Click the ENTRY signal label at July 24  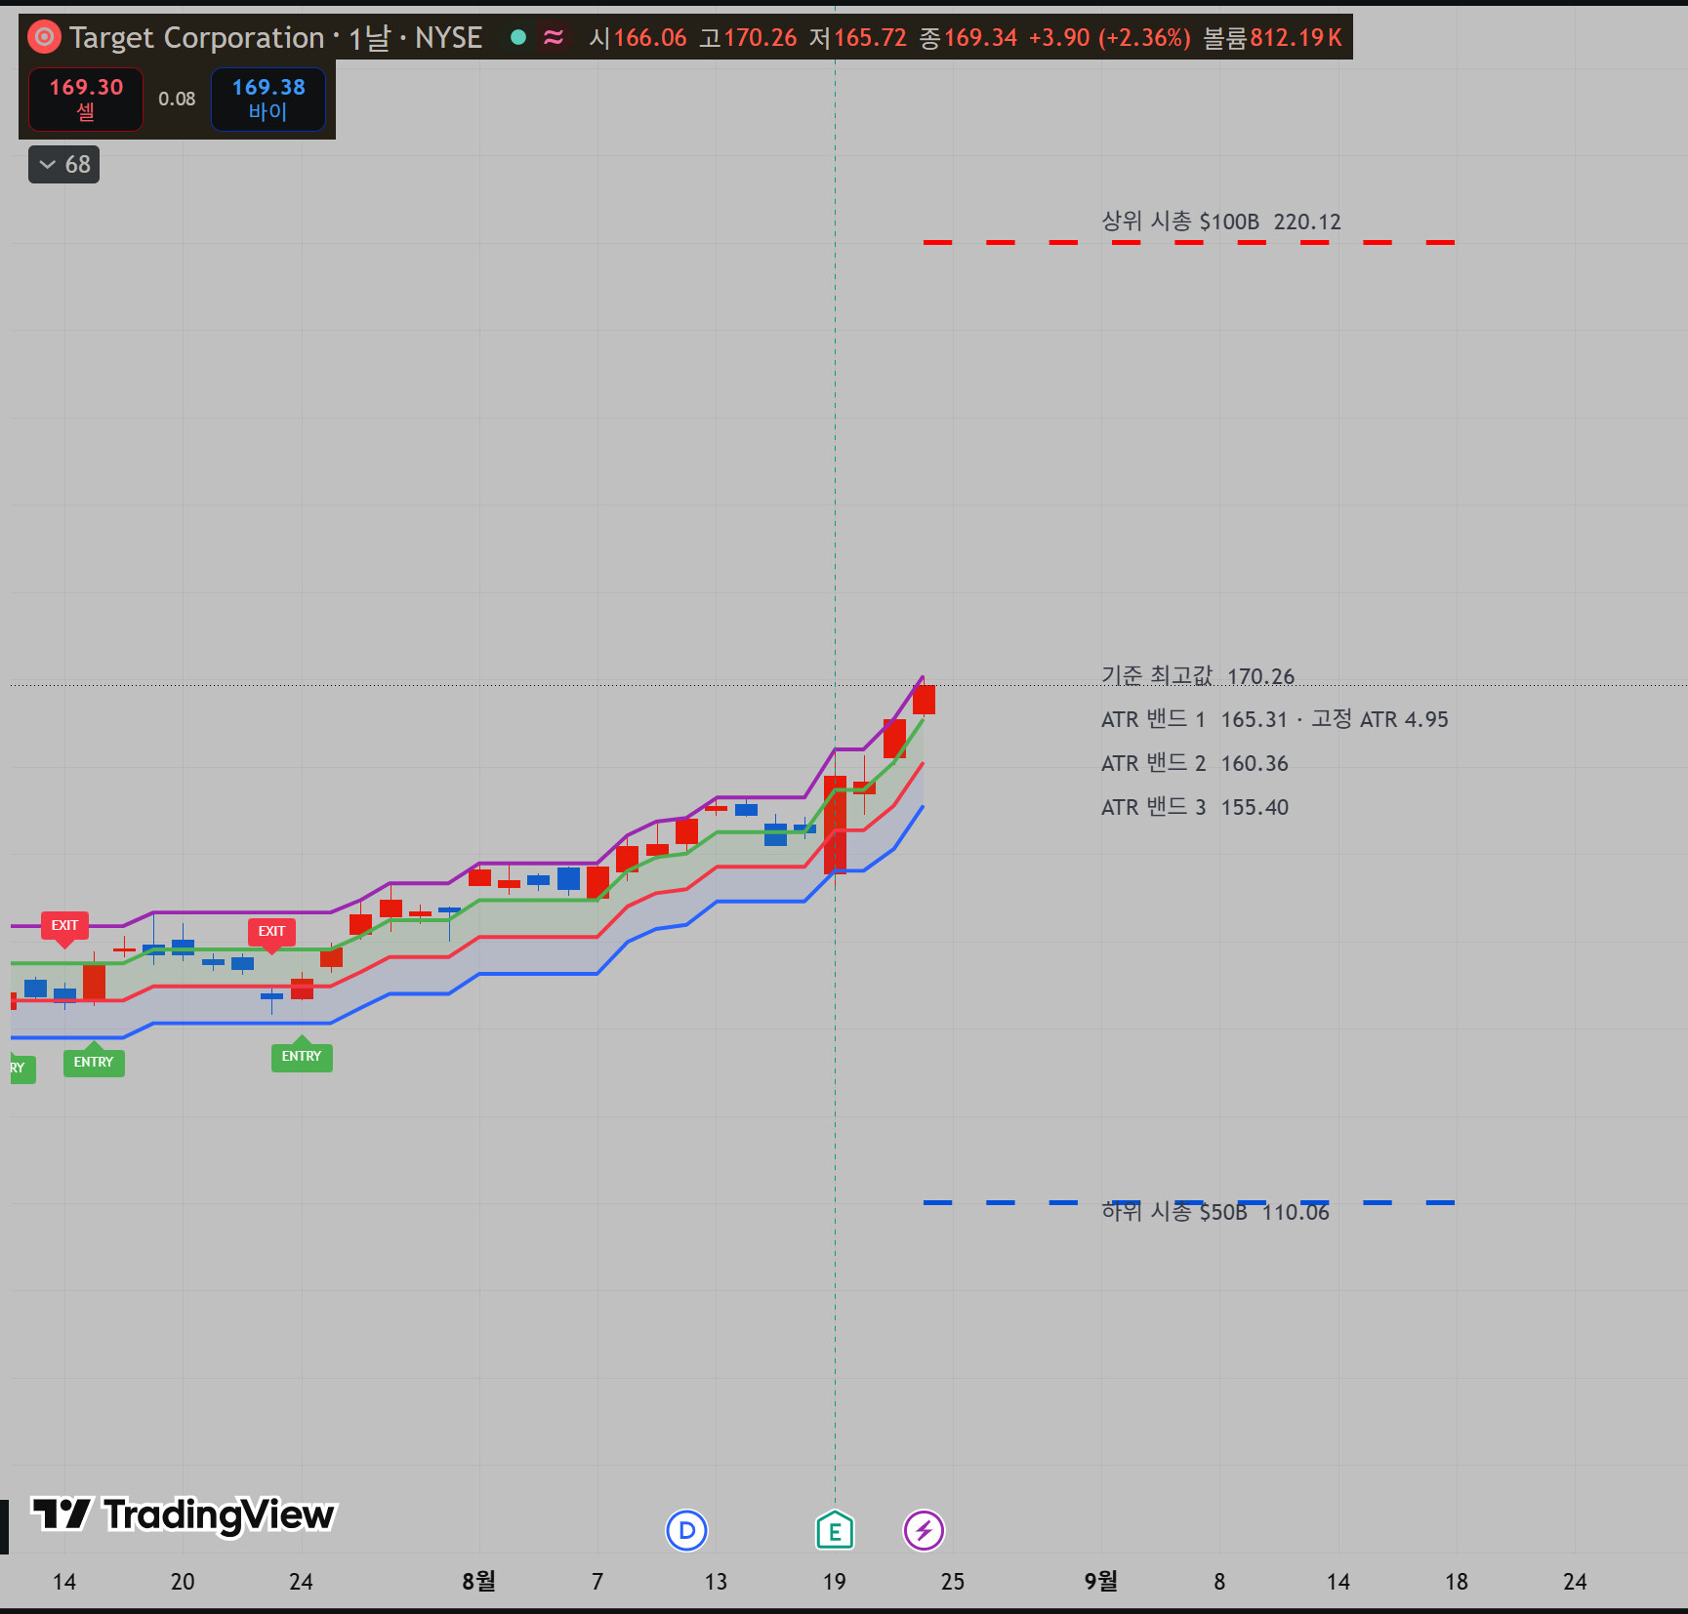(302, 1055)
